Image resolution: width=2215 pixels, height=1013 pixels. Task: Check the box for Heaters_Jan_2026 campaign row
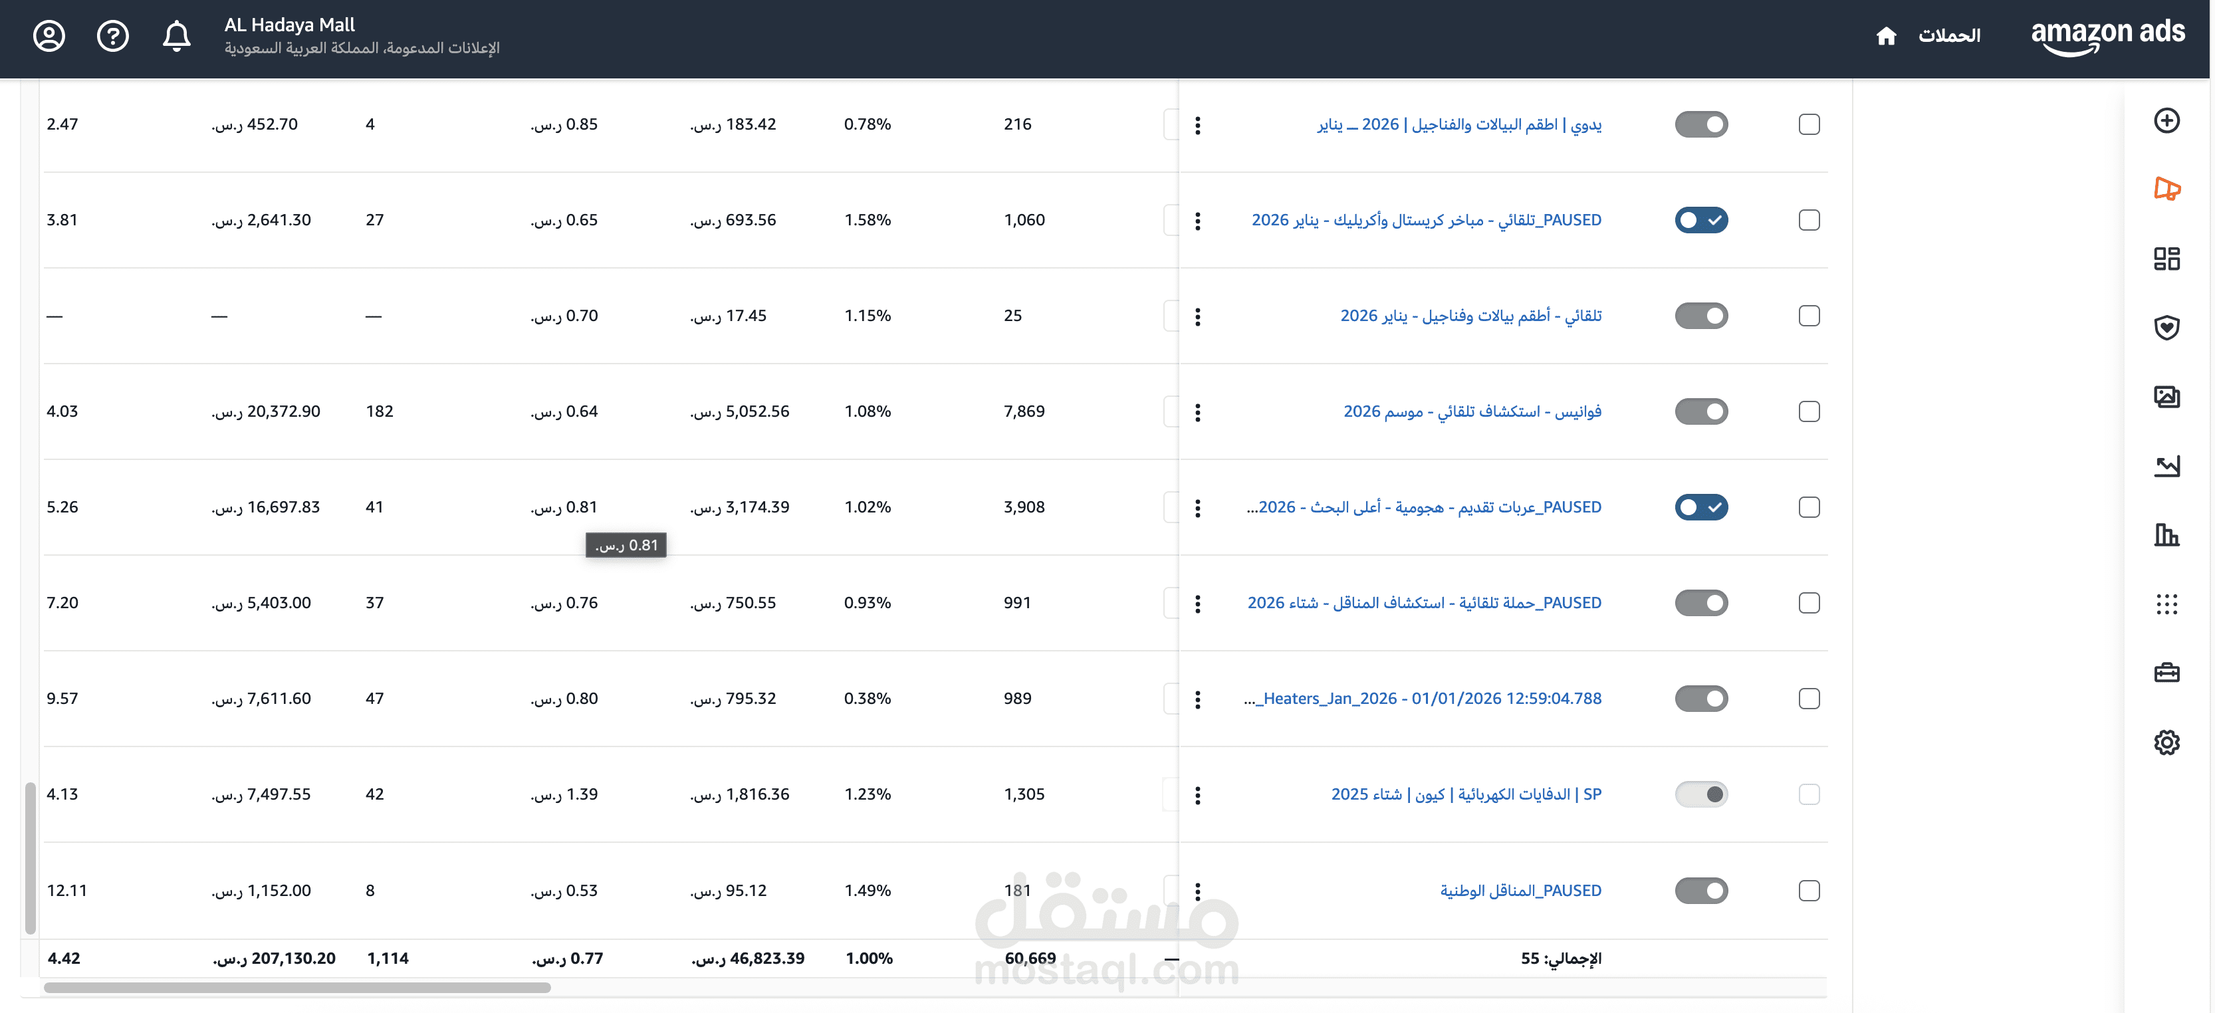coord(1809,698)
